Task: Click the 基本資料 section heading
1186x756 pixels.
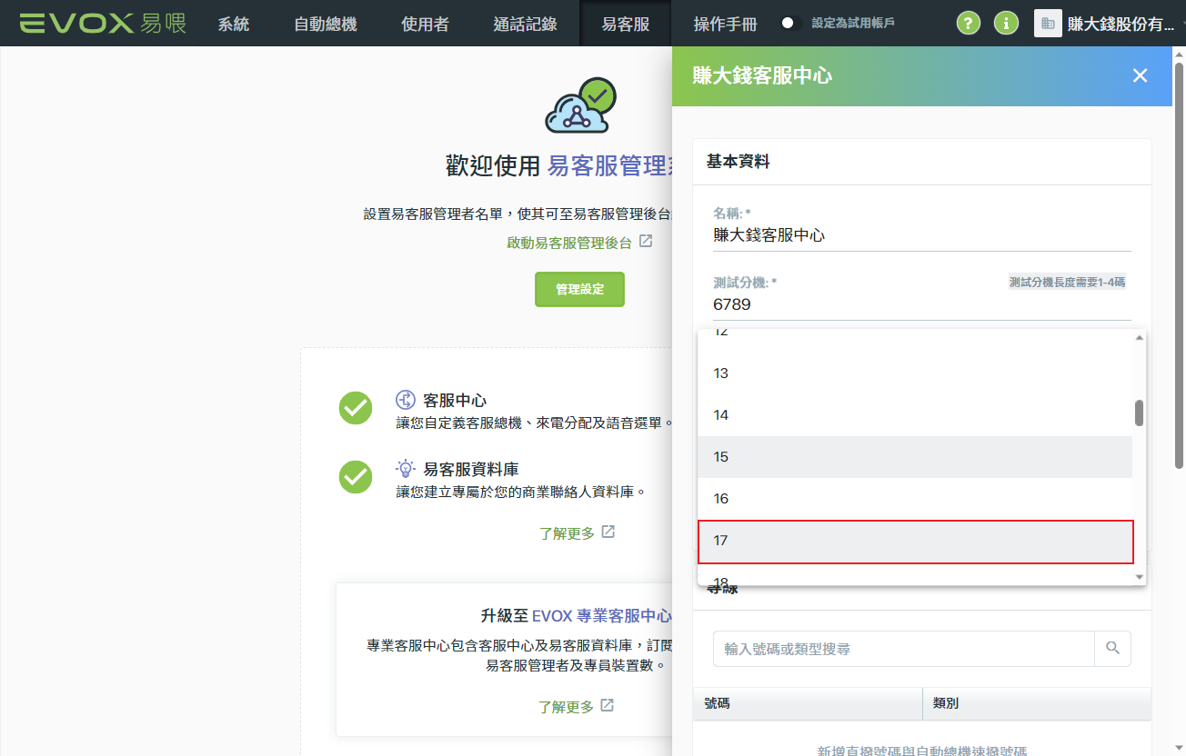Action: click(738, 162)
